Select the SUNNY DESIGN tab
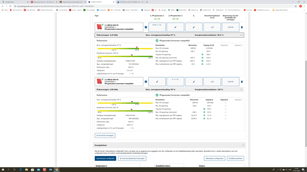The height and width of the screenshot is (172, 307). pos(101,2)
